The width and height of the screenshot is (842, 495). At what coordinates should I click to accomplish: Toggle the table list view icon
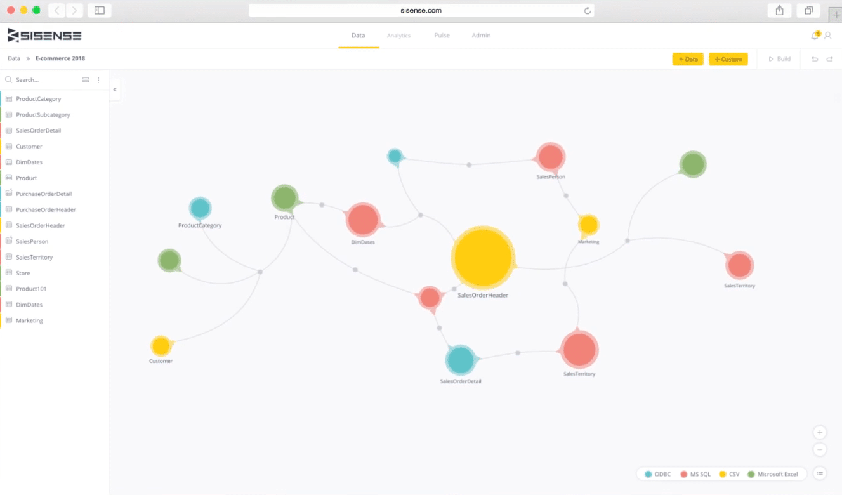click(86, 80)
